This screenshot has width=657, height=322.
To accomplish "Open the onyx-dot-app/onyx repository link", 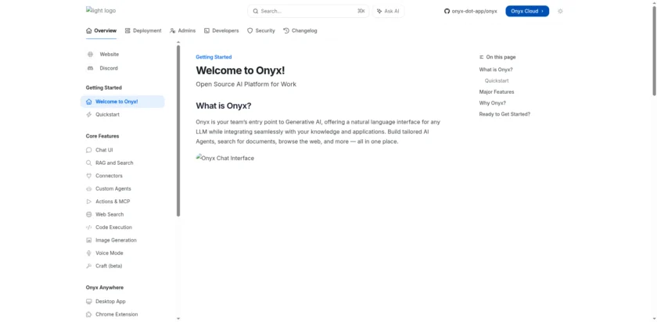I will pos(471,11).
